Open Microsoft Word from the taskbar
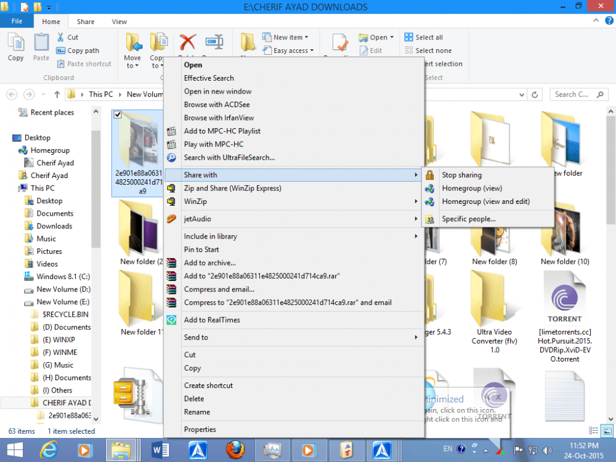The width and height of the screenshot is (616, 462). [161, 450]
